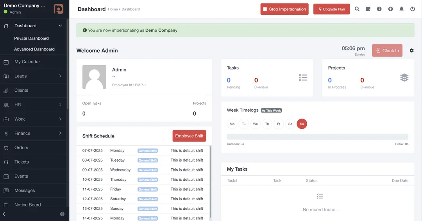Screen dimensions: 422x221
Task: Expand the Leads submenu chevron
Action: (x=60, y=76)
